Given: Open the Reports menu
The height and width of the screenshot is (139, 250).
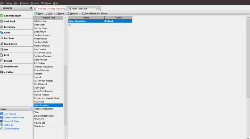Looking at the screenshot, I should 35,3.
